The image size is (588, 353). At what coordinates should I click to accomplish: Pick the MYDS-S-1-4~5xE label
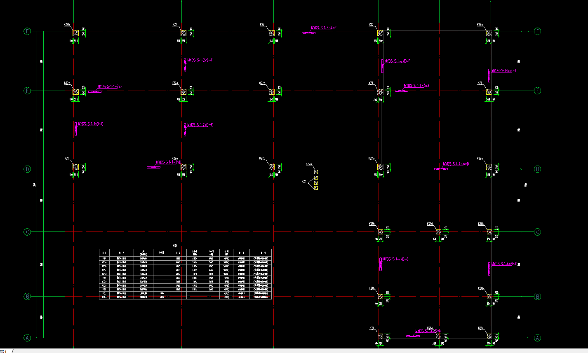[416, 86]
